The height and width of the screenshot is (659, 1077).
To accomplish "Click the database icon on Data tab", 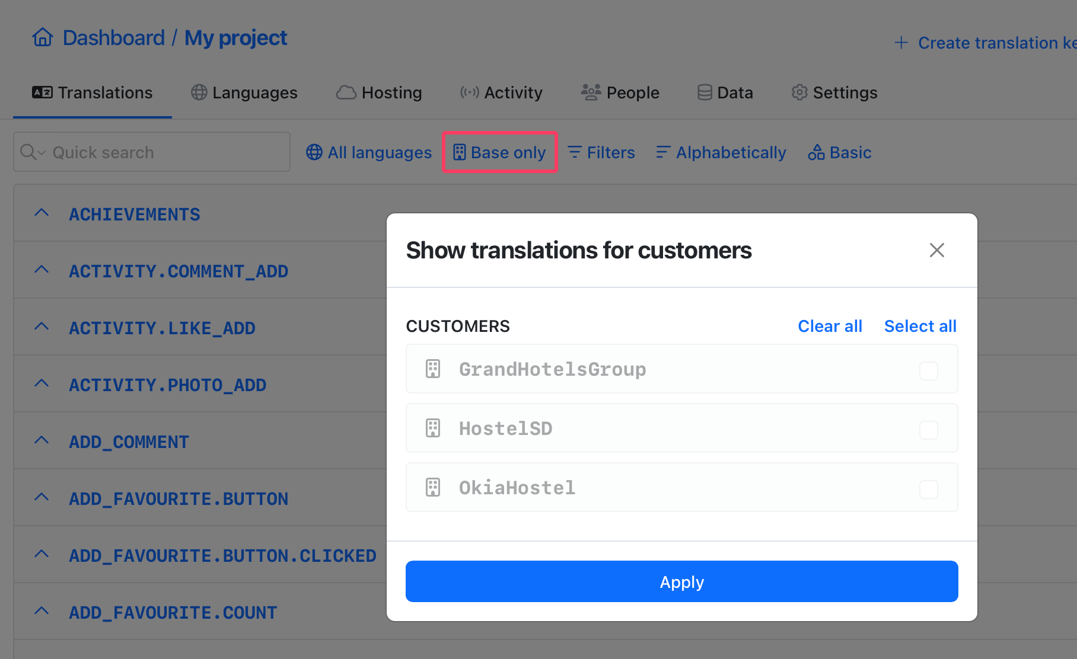I will [x=705, y=92].
